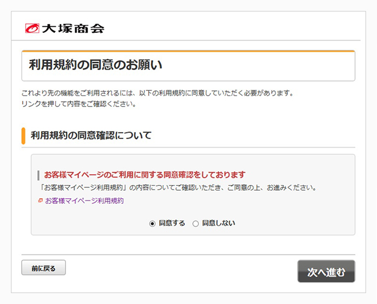Click the red お客様マイページのご利用に関する同意確認 heading
377x304 pixels.
click(x=145, y=175)
